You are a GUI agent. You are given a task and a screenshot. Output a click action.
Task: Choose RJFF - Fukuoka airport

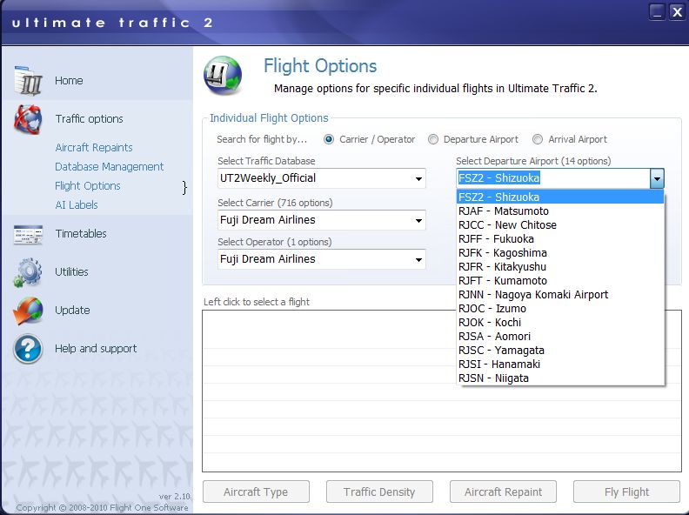click(x=560, y=239)
